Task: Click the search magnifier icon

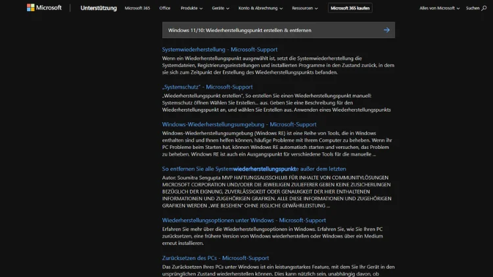Action: [484, 8]
